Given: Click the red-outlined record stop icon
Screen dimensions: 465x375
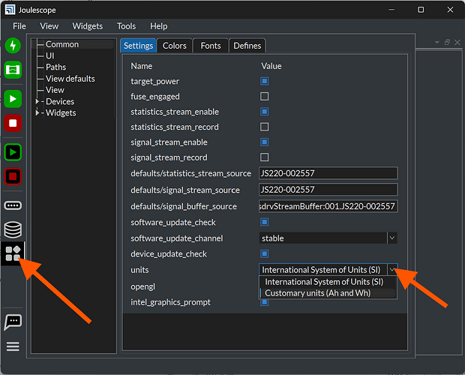Looking at the screenshot, I should [13, 177].
